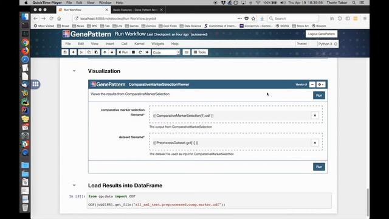The height and width of the screenshot is (219, 389).
Task: Open the notebook View menu
Action: pos(95,44)
